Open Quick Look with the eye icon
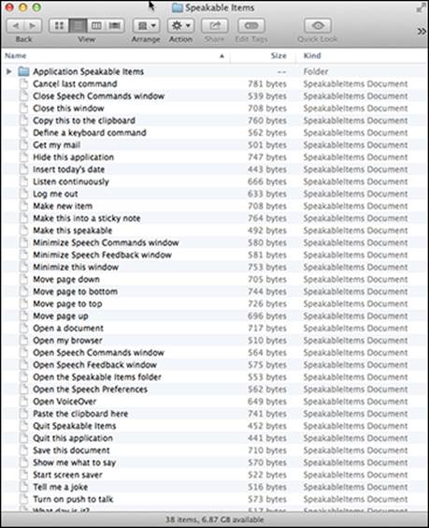The height and width of the screenshot is (528, 429). click(x=318, y=25)
